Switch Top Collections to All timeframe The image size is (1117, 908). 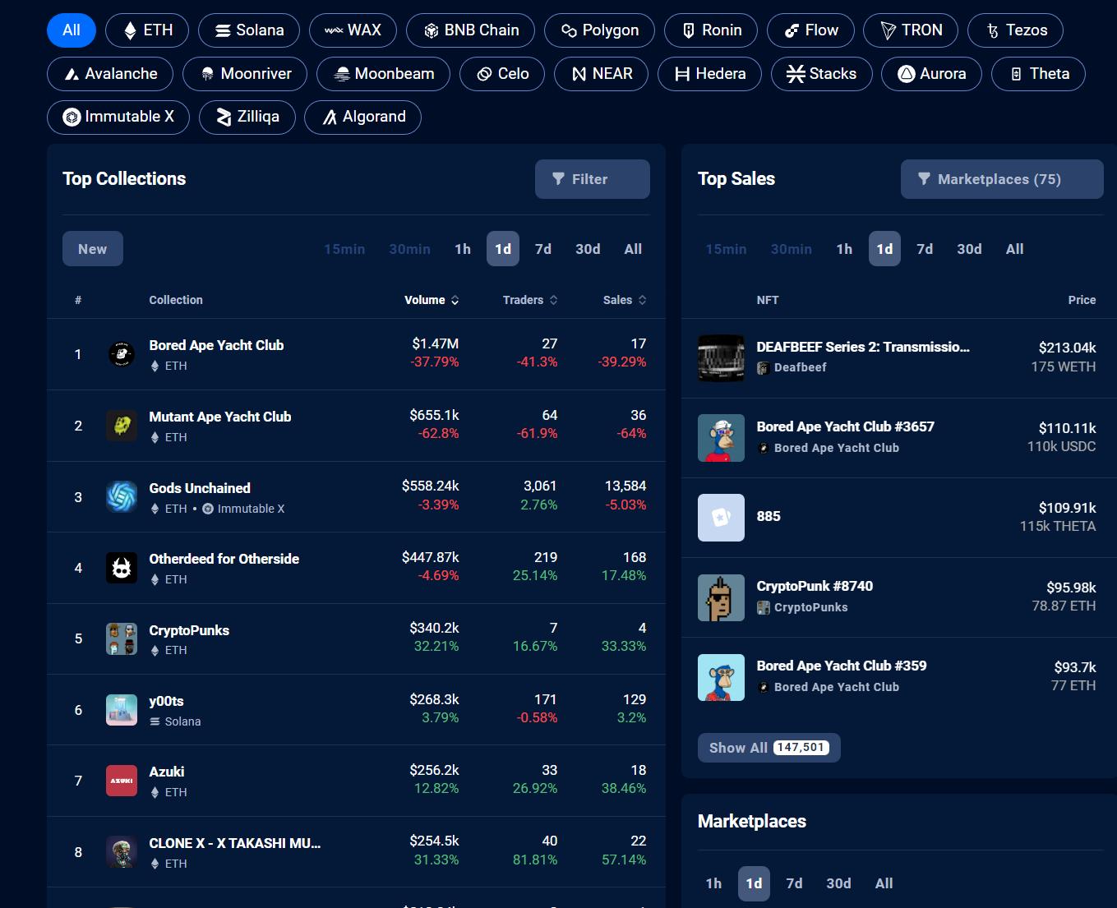633,249
